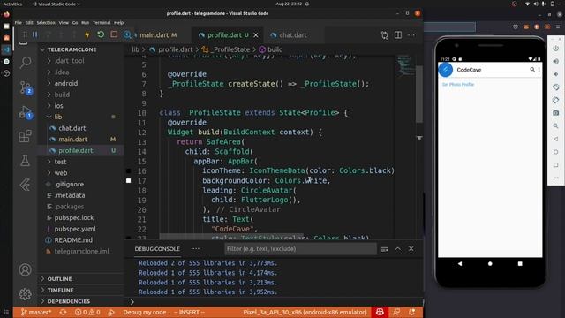Open debug console panel ellipsis menu

196,249
